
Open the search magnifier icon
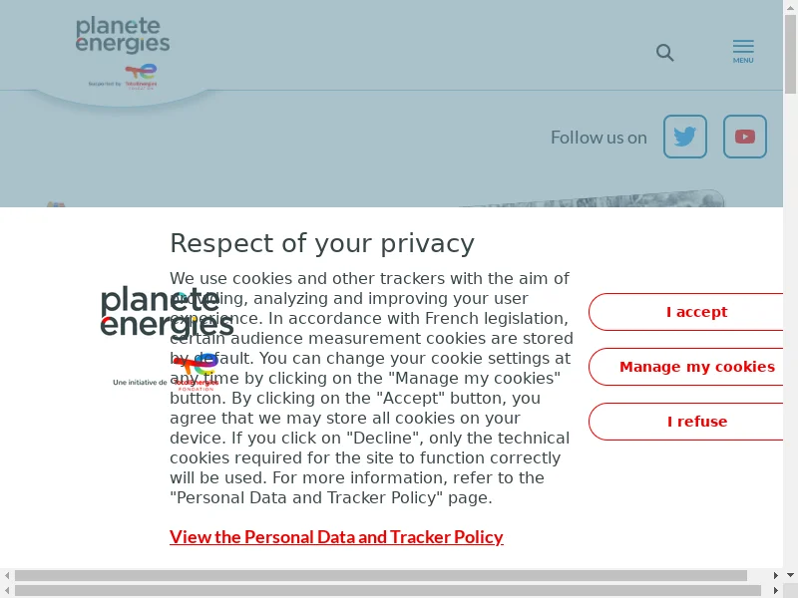coord(664,53)
